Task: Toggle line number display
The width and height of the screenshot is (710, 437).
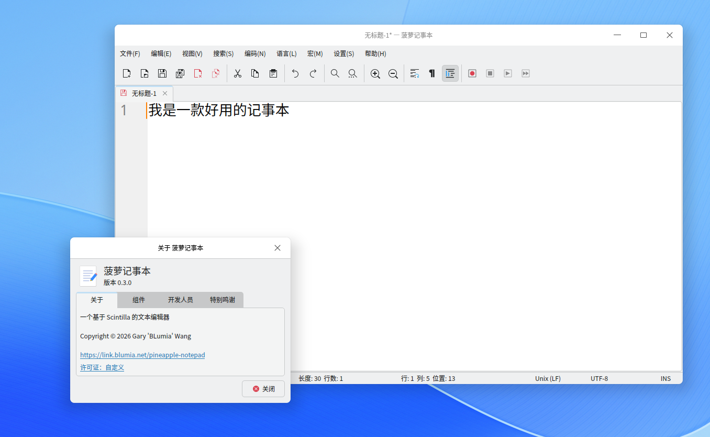Action: pos(450,73)
